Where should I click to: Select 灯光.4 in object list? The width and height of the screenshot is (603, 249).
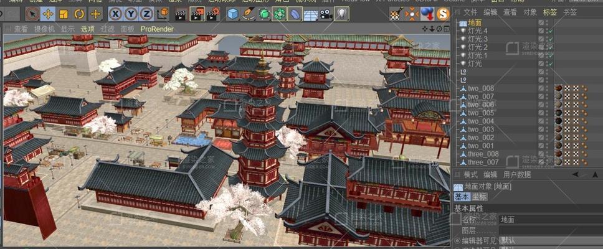(478, 31)
